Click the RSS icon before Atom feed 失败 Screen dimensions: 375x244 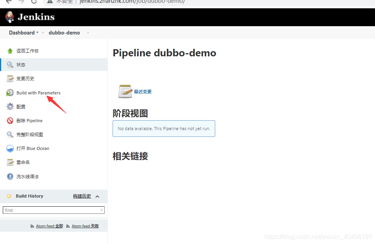click(68, 226)
